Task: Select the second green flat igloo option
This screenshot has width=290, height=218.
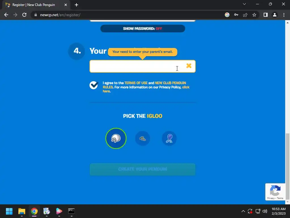Action: [x=143, y=138]
